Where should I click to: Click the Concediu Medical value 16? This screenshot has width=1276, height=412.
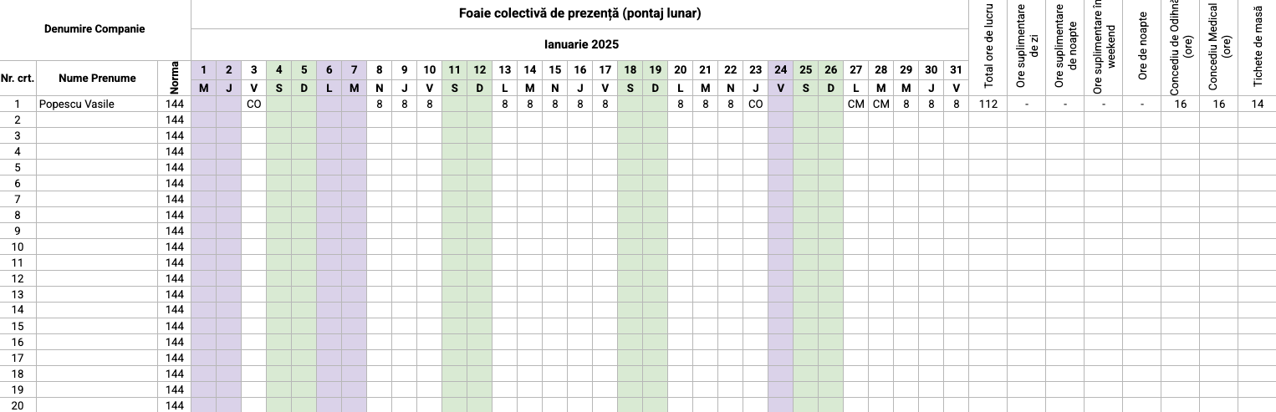(1219, 104)
